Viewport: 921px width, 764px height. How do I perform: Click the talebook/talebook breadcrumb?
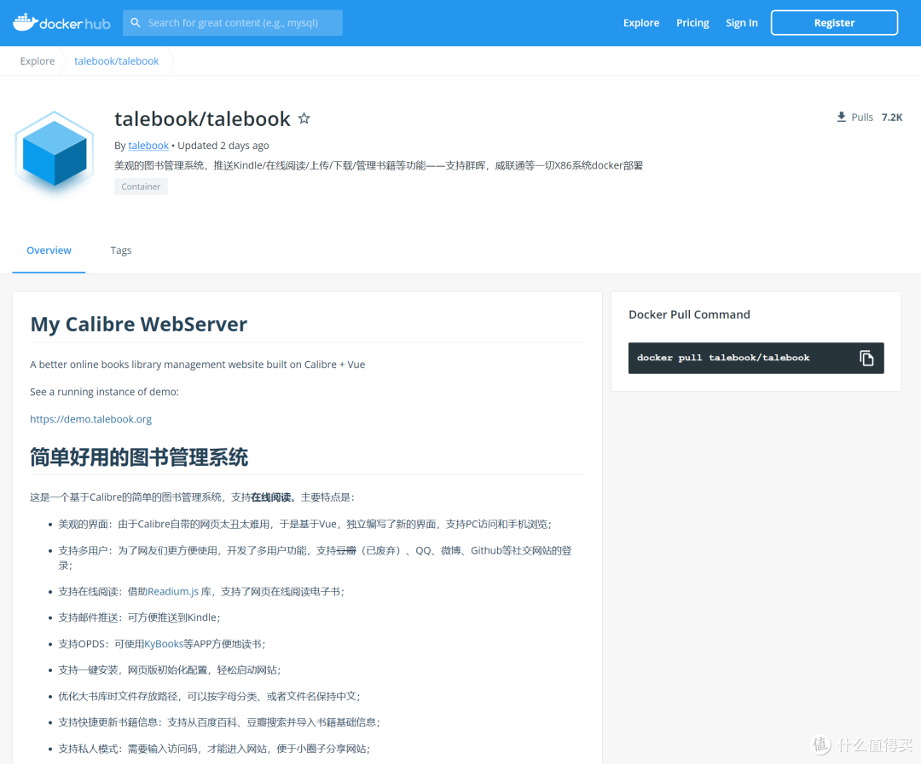click(116, 60)
